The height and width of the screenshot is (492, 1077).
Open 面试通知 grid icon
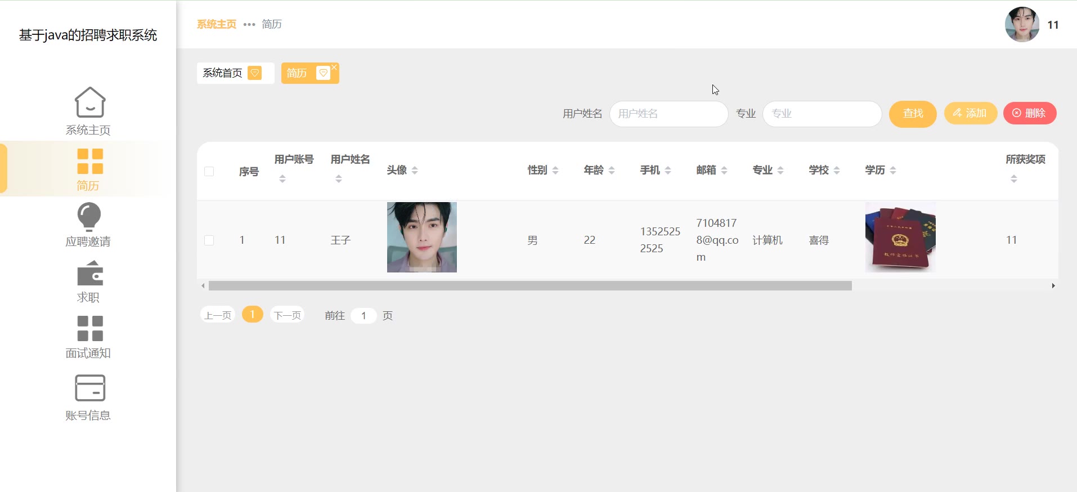90,329
